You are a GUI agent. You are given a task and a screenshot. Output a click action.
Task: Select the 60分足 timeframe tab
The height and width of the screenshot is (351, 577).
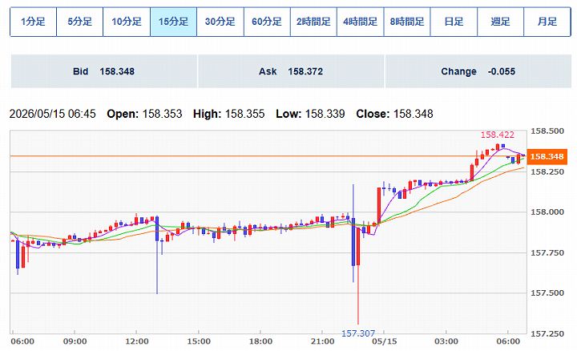[267, 22]
